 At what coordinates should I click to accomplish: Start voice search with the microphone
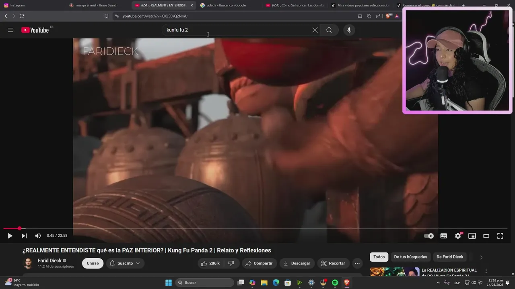(349, 30)
